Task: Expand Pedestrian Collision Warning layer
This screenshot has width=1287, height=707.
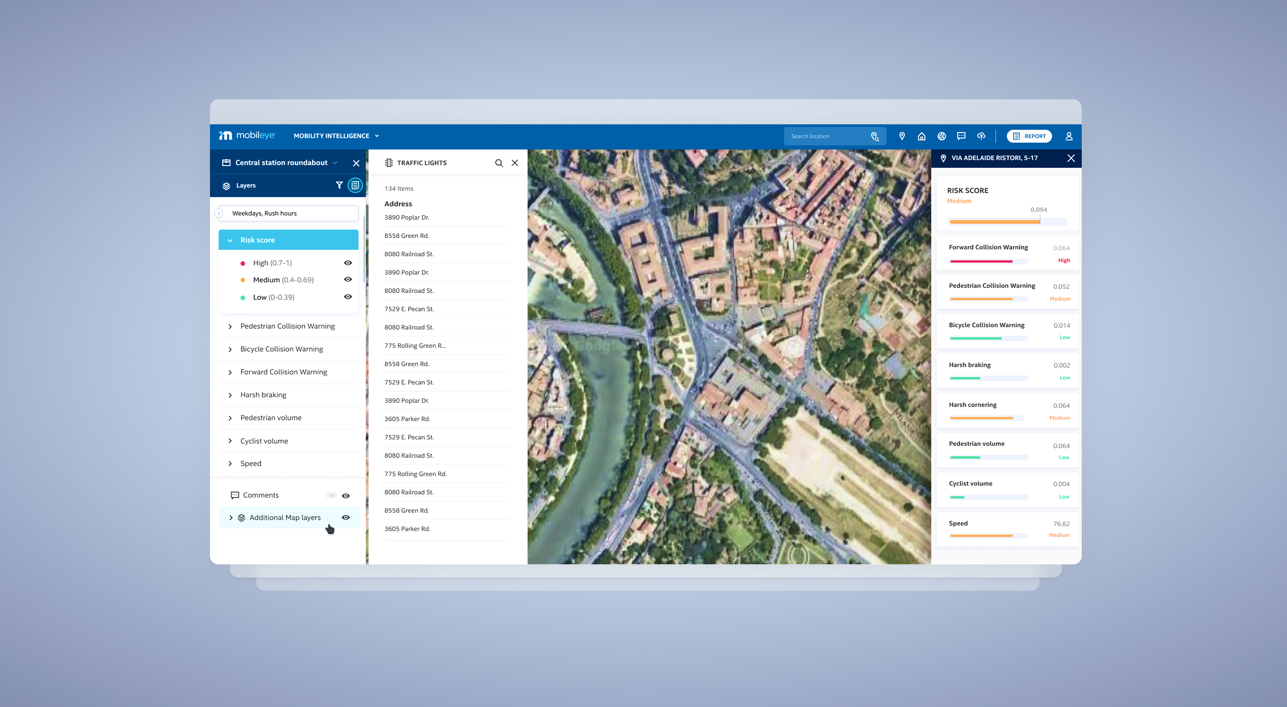Action: (230, 326)
